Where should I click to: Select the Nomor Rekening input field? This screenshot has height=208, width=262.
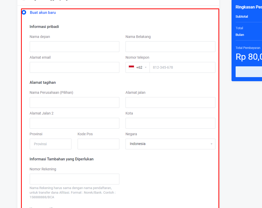pos(74,179)
